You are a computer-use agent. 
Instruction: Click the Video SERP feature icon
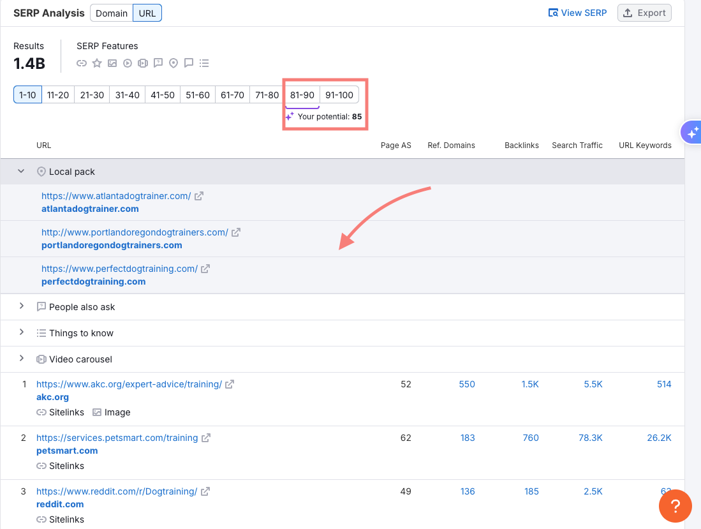click(x=128, y=63)
